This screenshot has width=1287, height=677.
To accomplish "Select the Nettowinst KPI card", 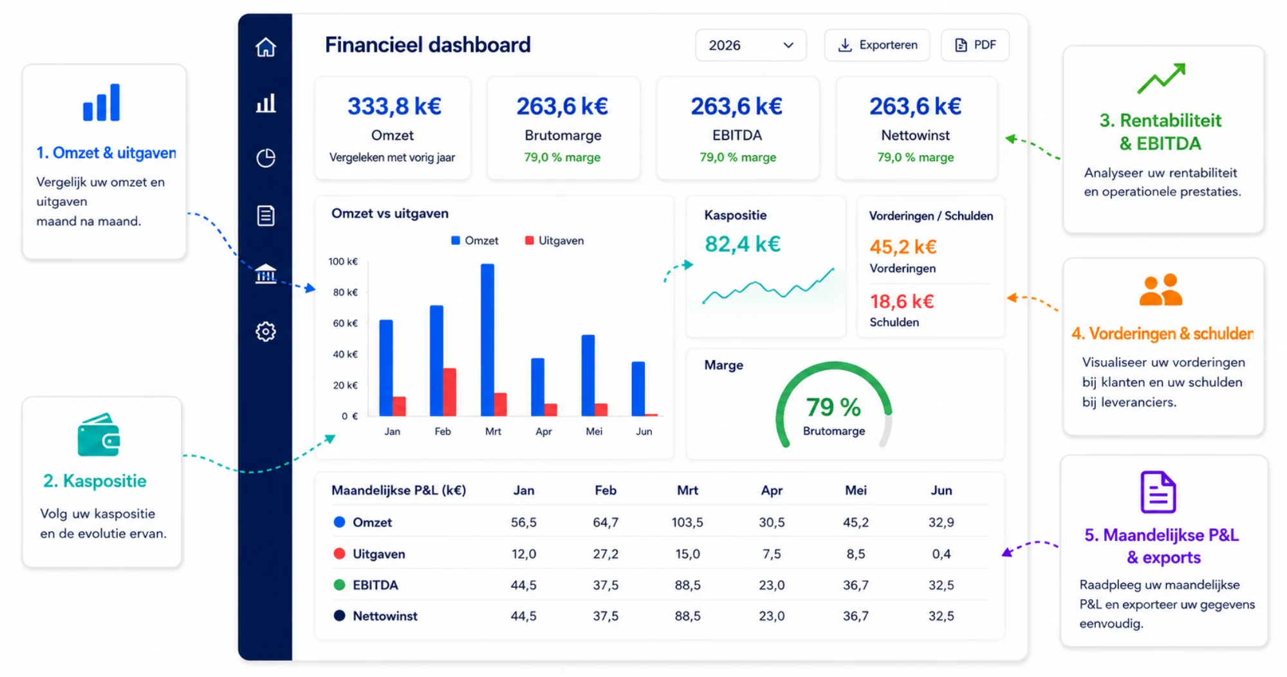I will click(916, 128).
